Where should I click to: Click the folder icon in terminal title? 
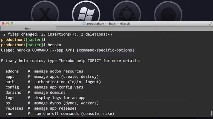pos(84,24)
